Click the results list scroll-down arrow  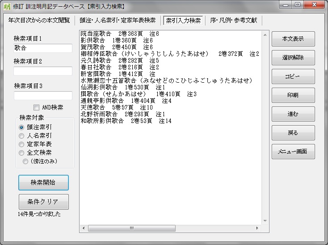[265, 221]
